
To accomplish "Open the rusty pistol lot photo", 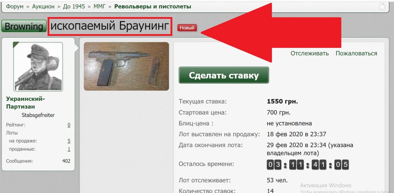I will (x=126, y=66).
